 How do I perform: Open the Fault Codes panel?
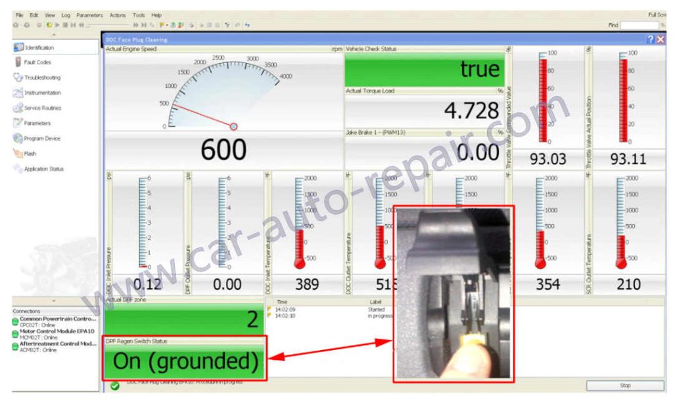(x=38, y=62)
